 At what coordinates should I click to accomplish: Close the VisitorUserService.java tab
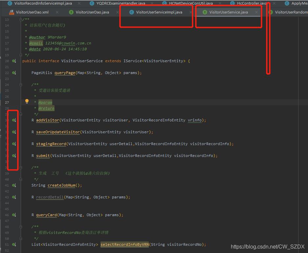(x=256, y=12)
